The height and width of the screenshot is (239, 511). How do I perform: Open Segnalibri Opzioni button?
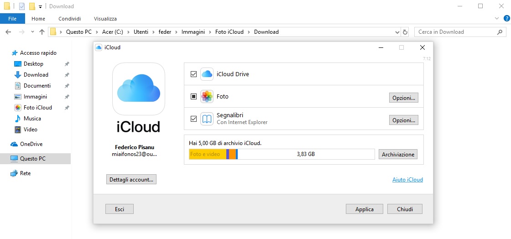404,120
